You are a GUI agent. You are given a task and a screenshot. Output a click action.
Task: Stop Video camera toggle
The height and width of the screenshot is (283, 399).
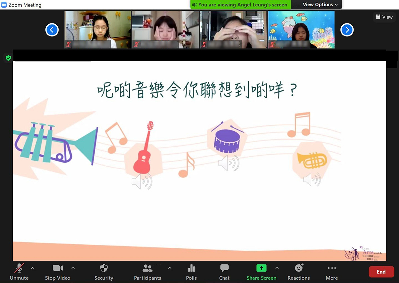coord(57,272)
